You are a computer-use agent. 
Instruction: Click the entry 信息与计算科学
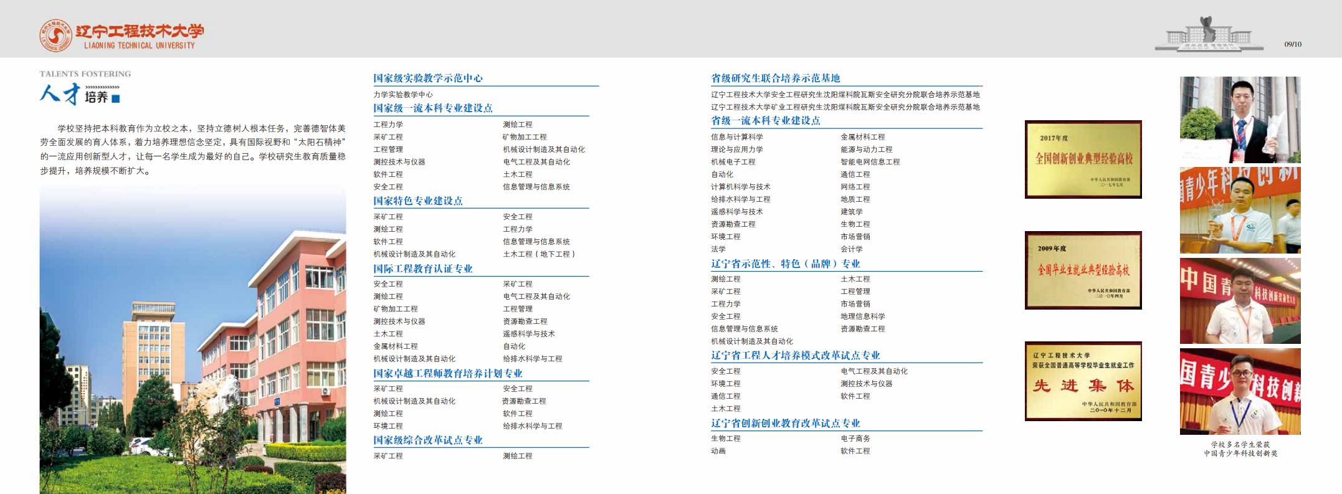pyautogui.click(x=737, y=137)
